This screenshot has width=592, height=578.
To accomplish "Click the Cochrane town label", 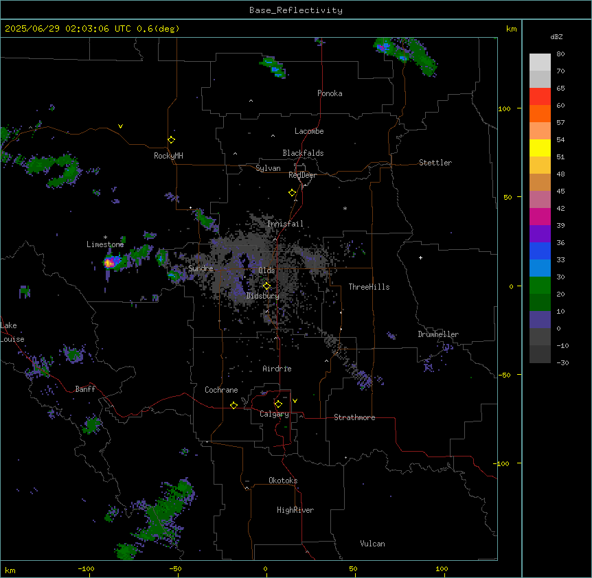I will (221, 390).
